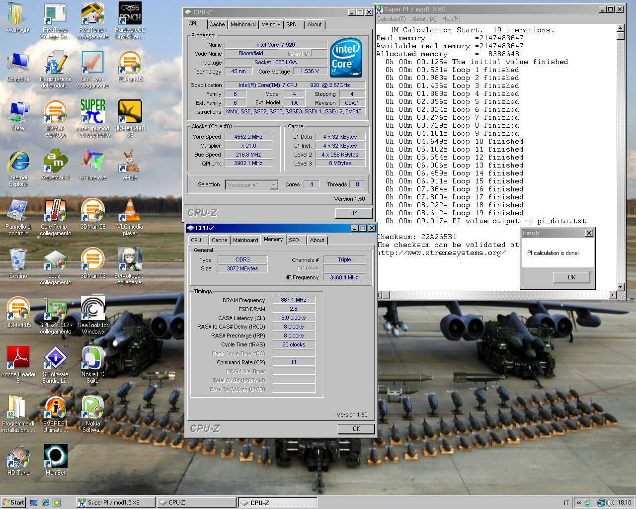Launch SiSoftware Sandra shortcut
This screenshot has height=509, width=636.
coord(55,365)
